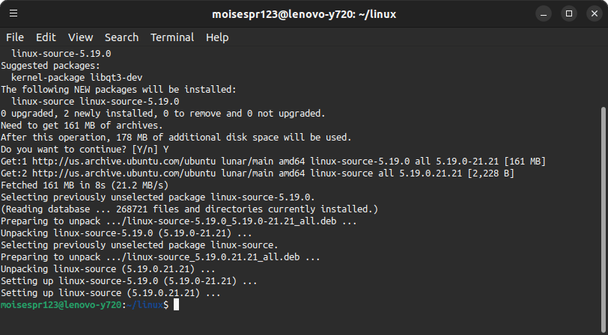Open the View menu
Image resolution: width=608 pixels, height=335 pixels.
click(81, 37)
